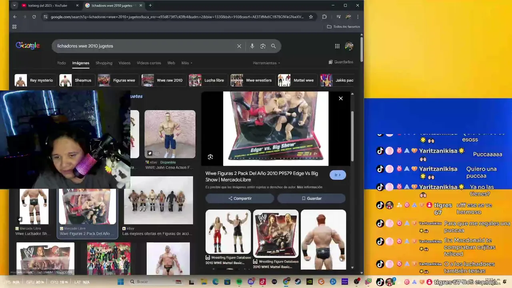Open Wwe Luchador Sh... Mercado Libre thumbnail

point(34,206)
